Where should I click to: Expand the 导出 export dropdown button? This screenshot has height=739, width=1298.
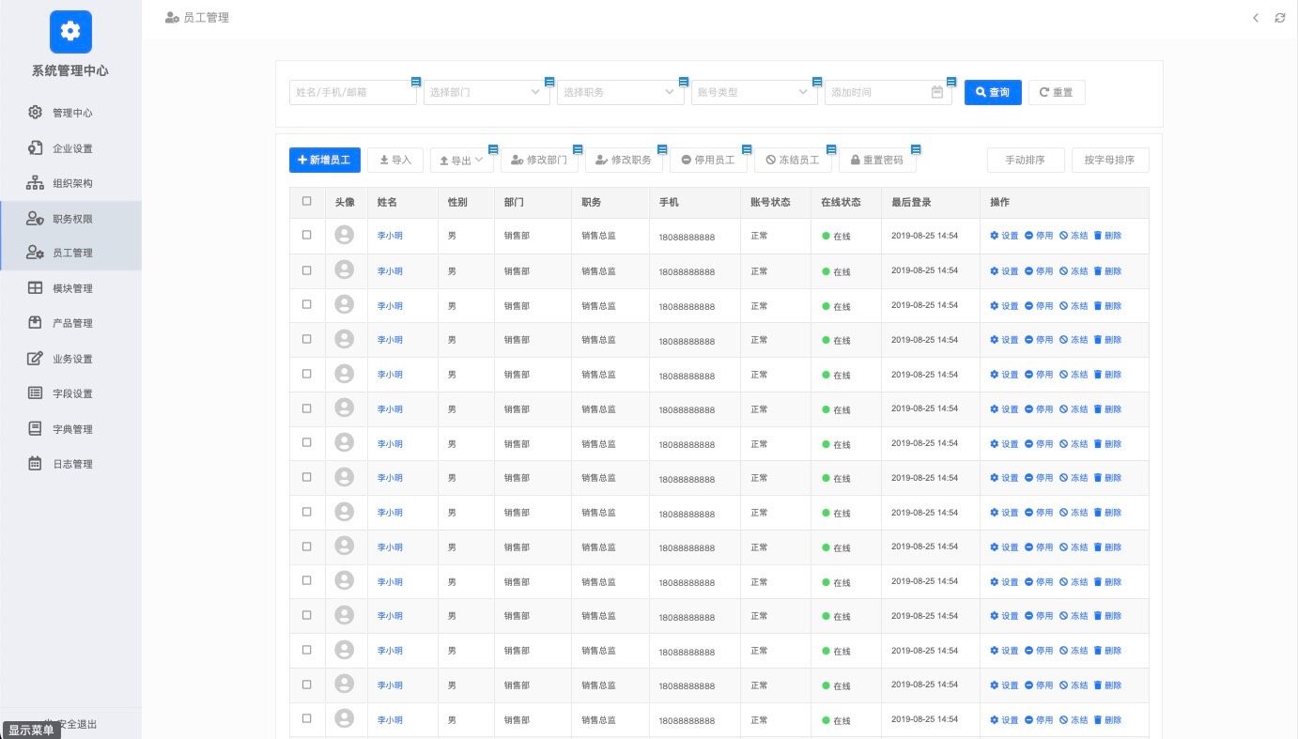tap(461, 161)
